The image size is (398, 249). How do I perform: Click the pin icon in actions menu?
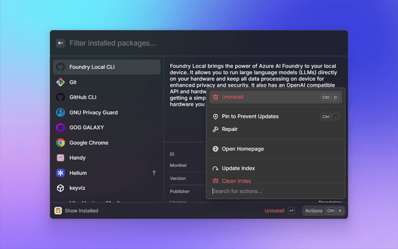click(216, 116)
